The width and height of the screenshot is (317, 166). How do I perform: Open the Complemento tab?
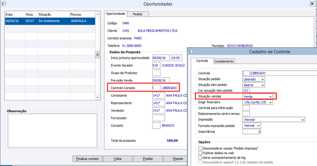[x=224, y=61]
